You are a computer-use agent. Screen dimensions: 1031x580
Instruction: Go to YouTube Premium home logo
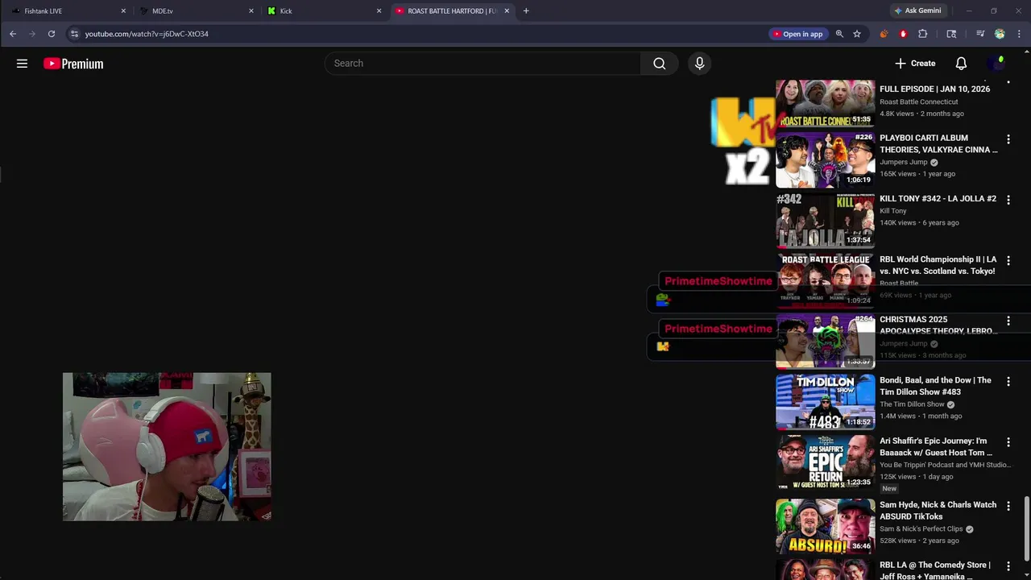pyautogui.click(x=73, y=64)
